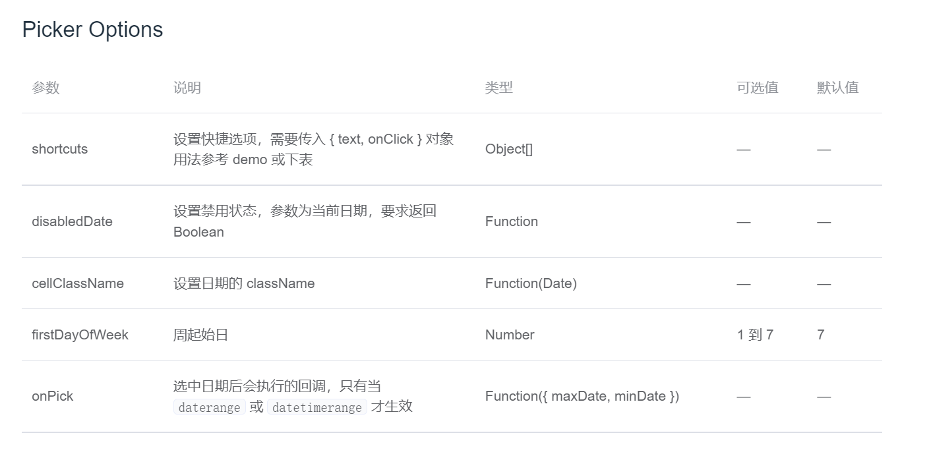Select the shortcuts parameter name

point(59,149)
